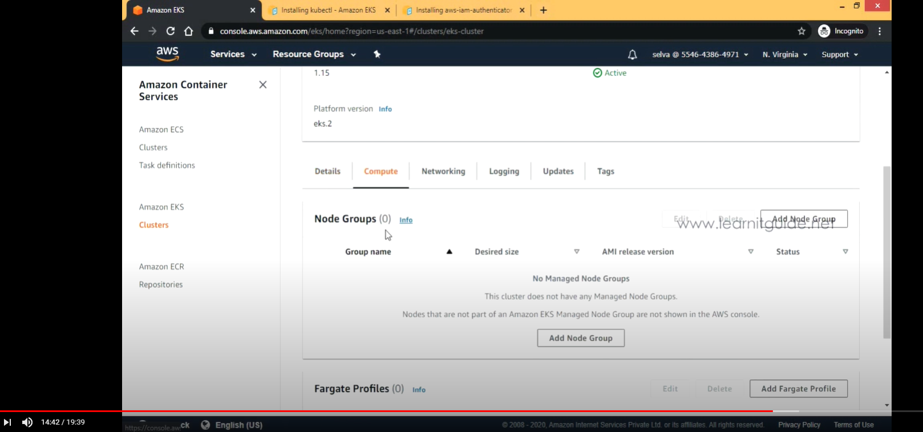Switch to Installing kubectl browser tab
Image resolution: width=923 pixels, height=432 pixels.
pos(329,10)
